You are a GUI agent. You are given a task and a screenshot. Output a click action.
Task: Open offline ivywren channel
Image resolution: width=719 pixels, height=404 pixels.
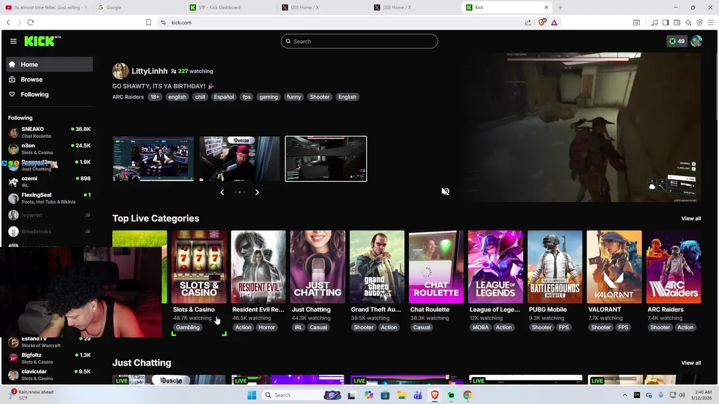(x=49, y=215)
